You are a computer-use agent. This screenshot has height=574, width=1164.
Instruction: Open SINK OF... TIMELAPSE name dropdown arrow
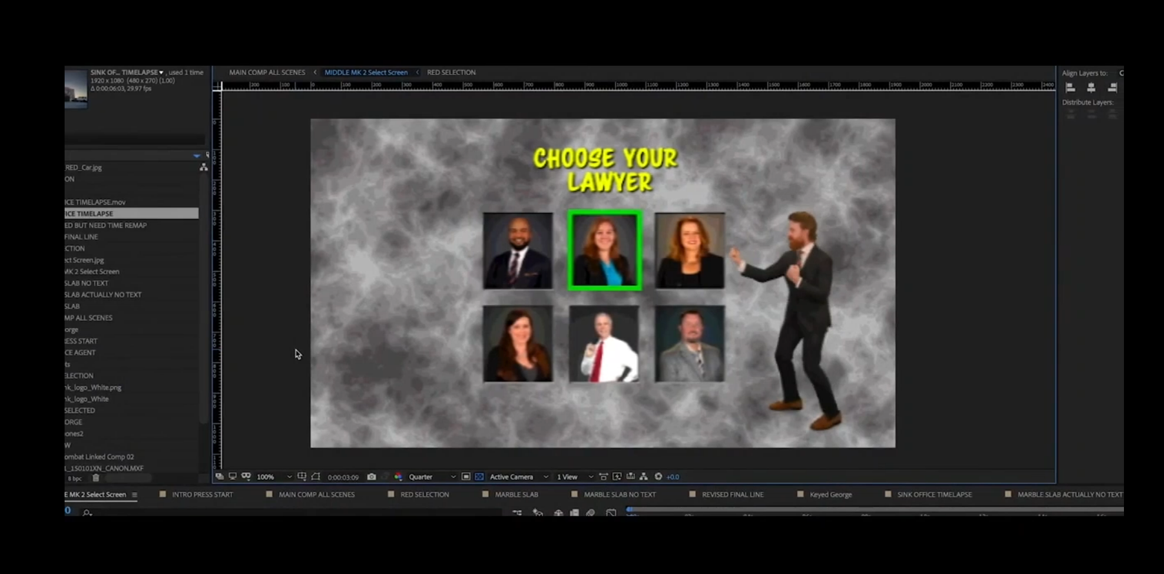[x=161, y=72]
